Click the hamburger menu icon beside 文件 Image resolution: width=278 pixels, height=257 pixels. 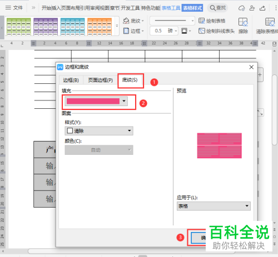tap(8, 8)
